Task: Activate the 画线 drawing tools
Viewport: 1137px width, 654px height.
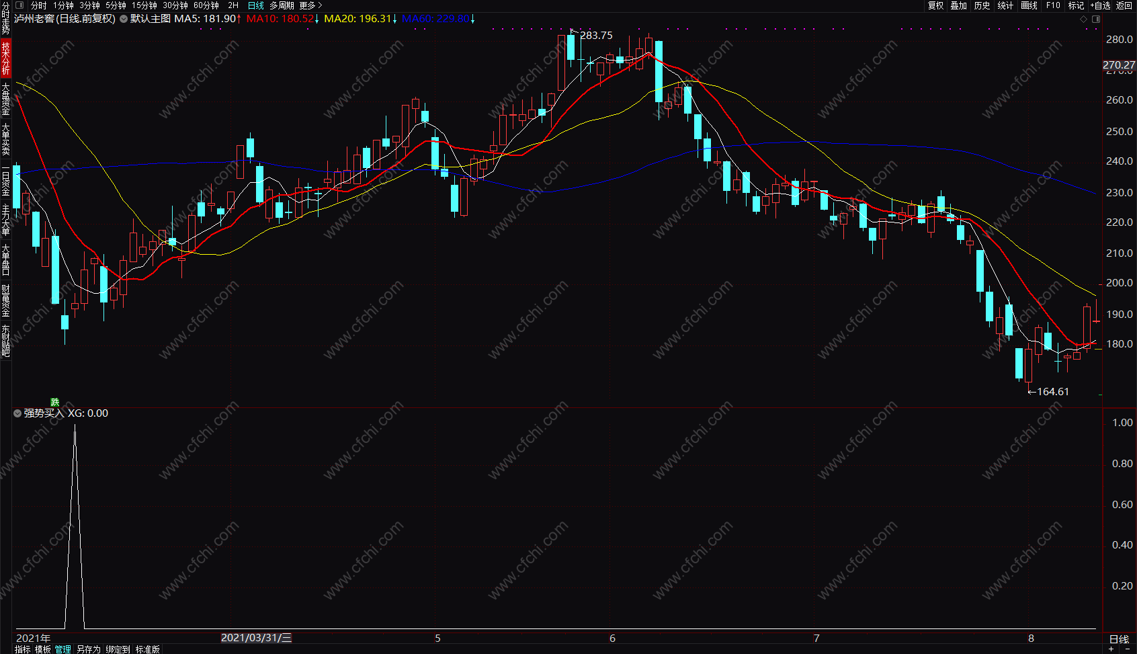Action: (x=1029, y=5)
